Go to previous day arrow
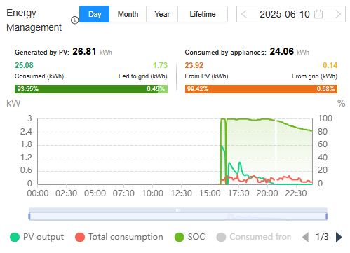The width and height of the screenshot is (350, 253). 244,14
